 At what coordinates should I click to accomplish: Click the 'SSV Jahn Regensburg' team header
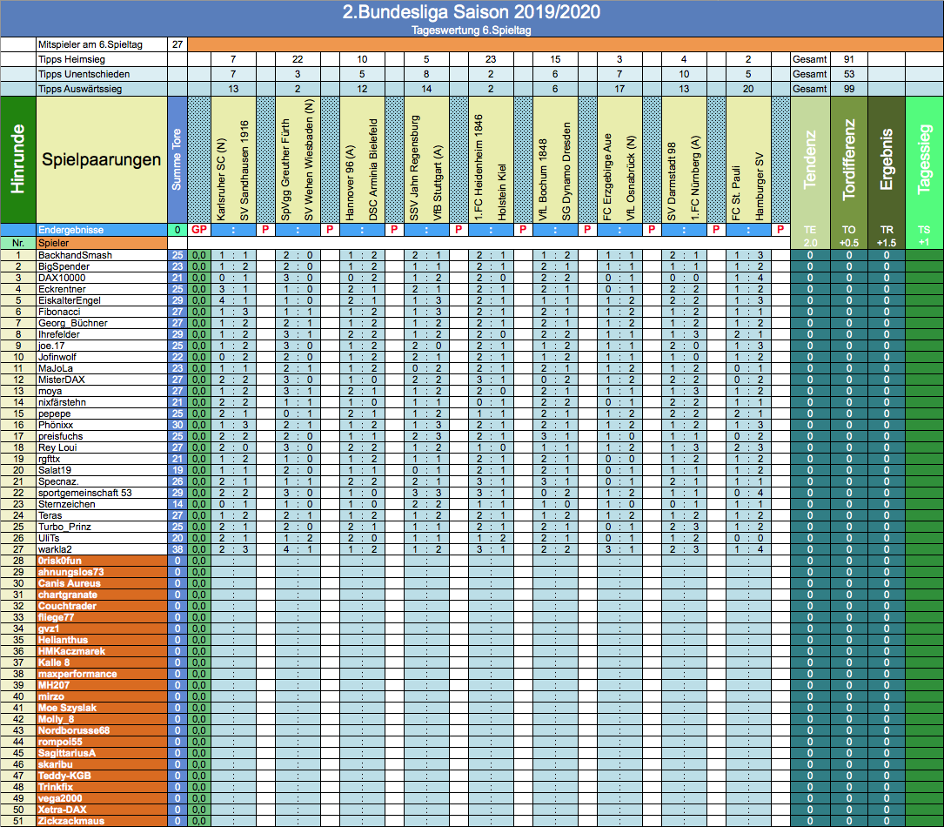click(415, 168)
